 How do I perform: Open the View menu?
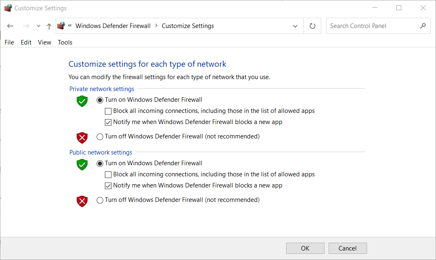click(45, 42)
